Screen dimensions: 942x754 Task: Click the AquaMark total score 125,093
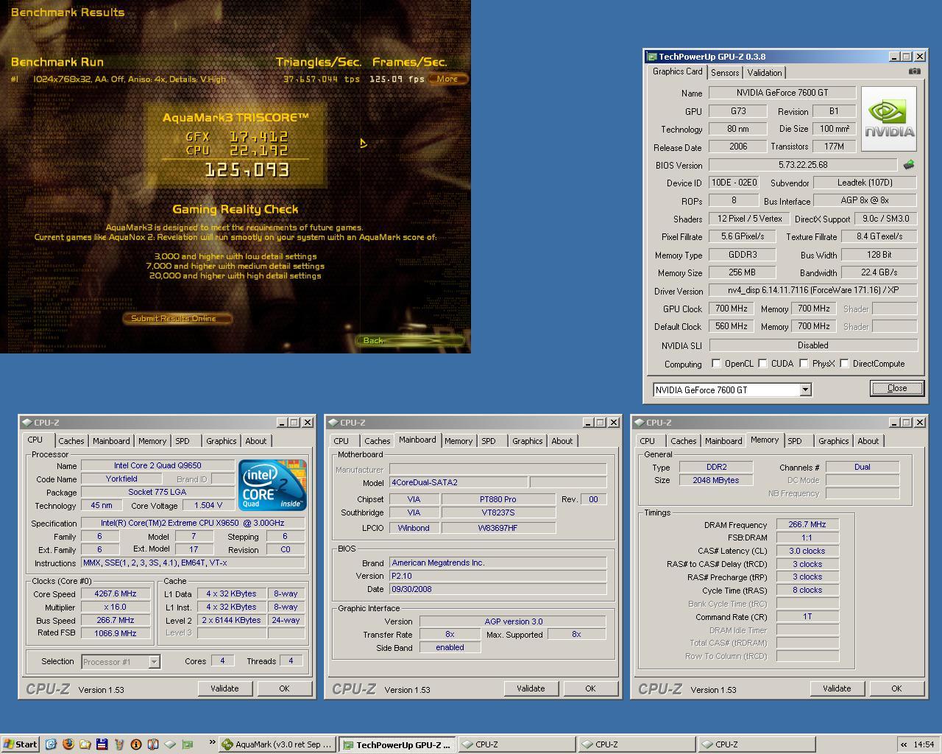247,170
